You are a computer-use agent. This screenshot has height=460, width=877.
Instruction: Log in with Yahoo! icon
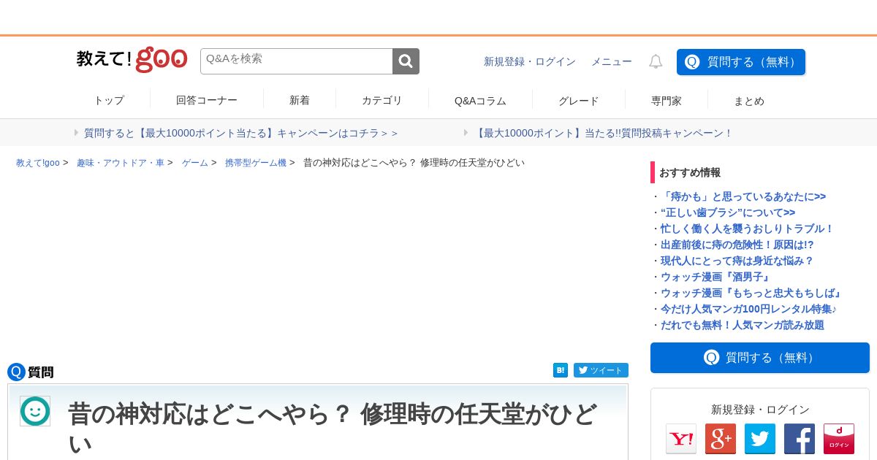click(681, 439)
